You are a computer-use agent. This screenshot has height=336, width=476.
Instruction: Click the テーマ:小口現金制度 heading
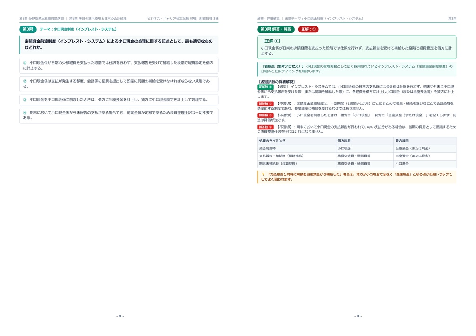(78, 29)
